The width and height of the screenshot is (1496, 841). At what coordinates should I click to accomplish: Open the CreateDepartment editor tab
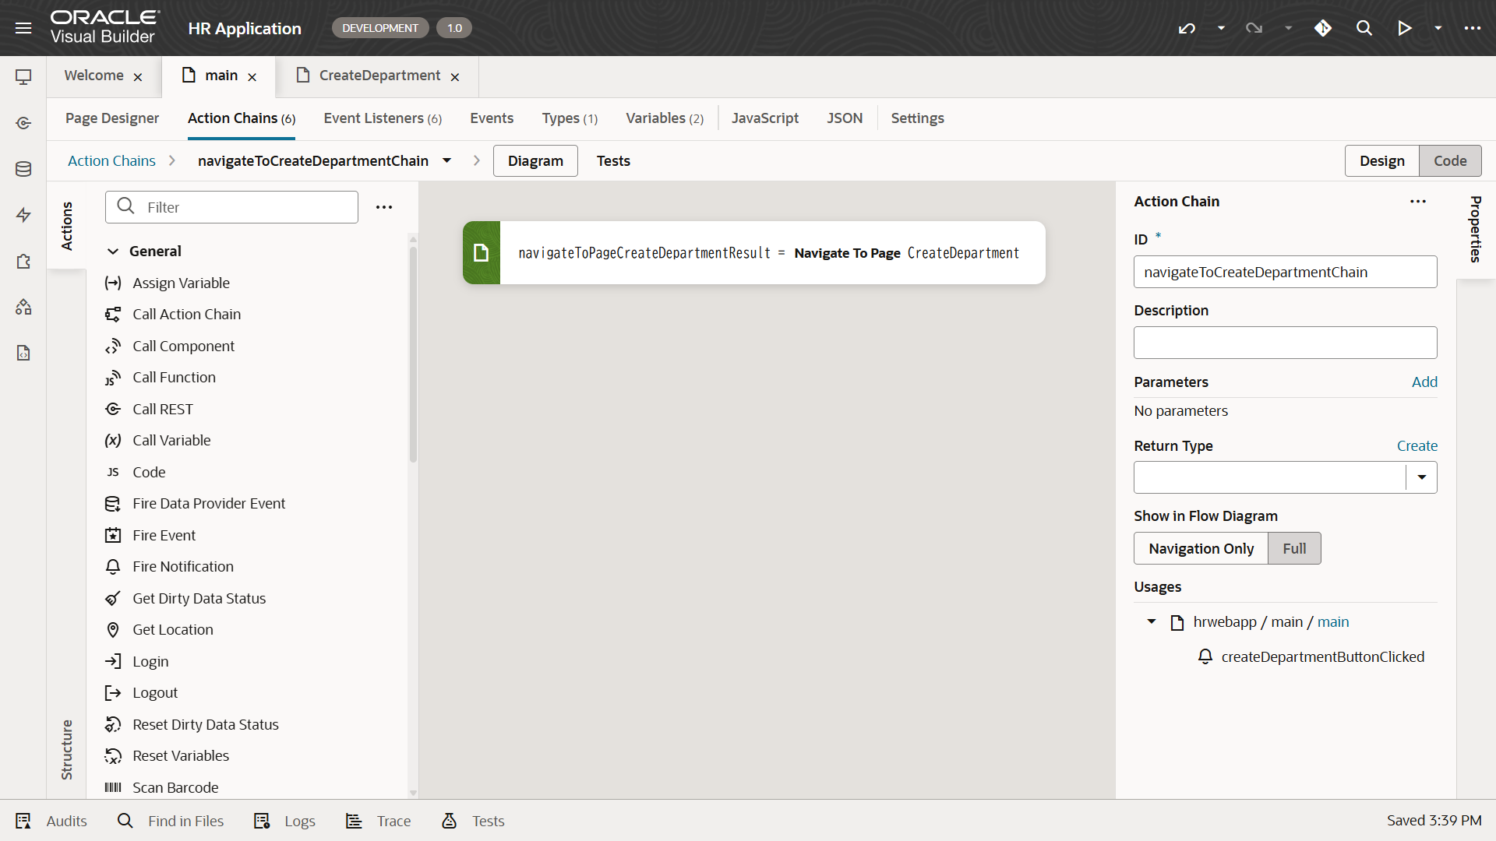pyautogui.click(x=379, y=76)
